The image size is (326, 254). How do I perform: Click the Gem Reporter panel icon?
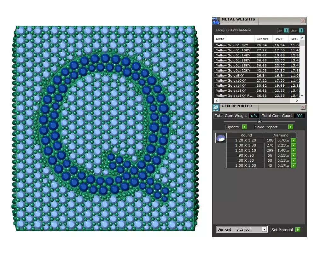216,107
